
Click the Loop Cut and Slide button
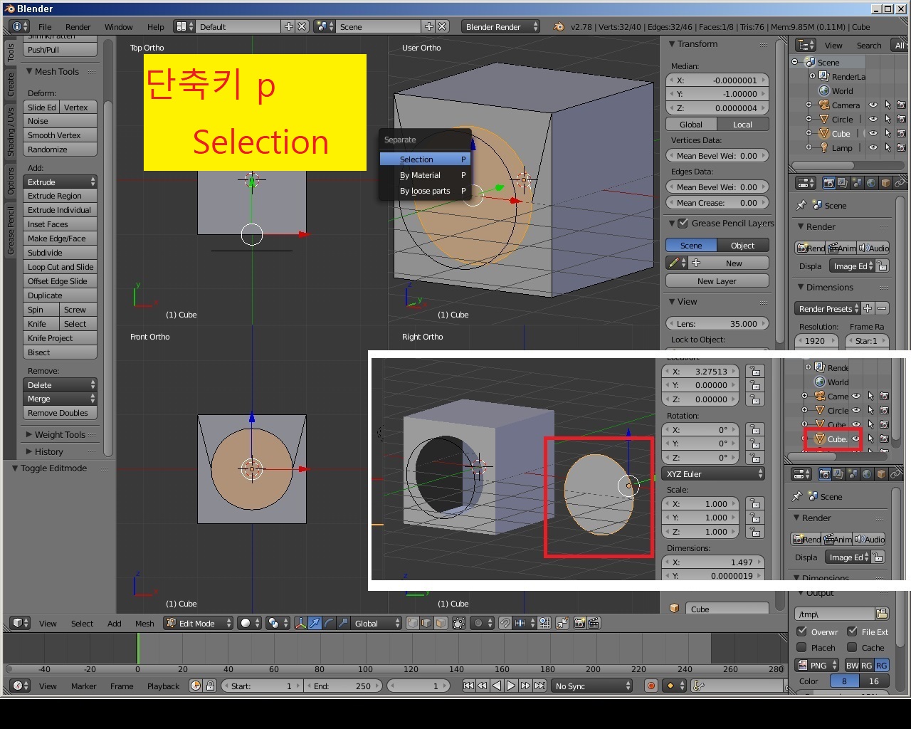pos(60,267)
